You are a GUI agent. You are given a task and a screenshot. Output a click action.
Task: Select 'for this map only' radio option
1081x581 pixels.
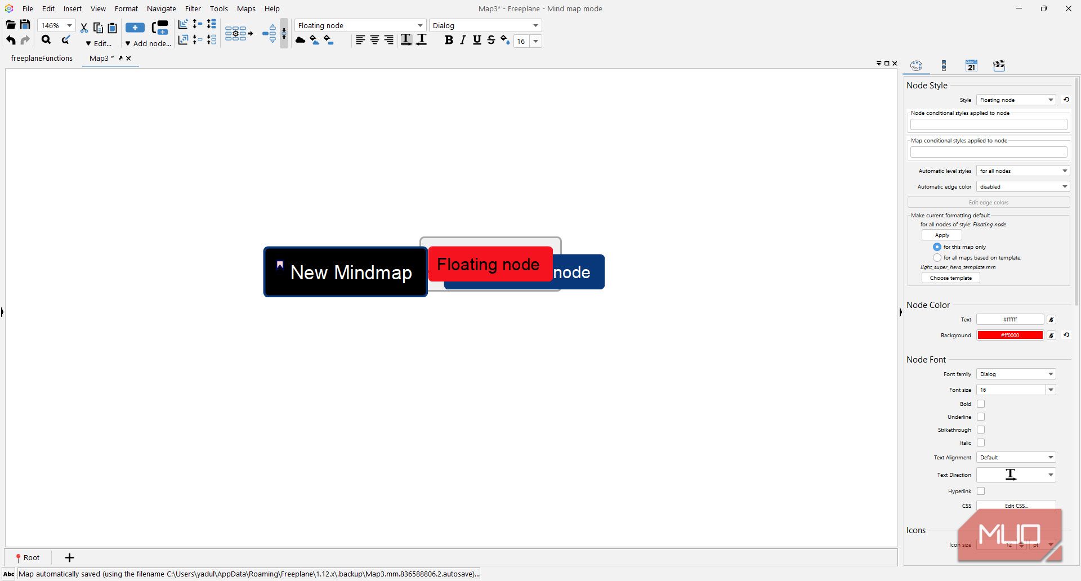pos(937,247)
